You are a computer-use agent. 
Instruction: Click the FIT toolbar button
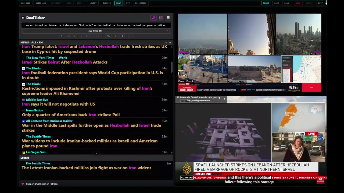point(128,3)
